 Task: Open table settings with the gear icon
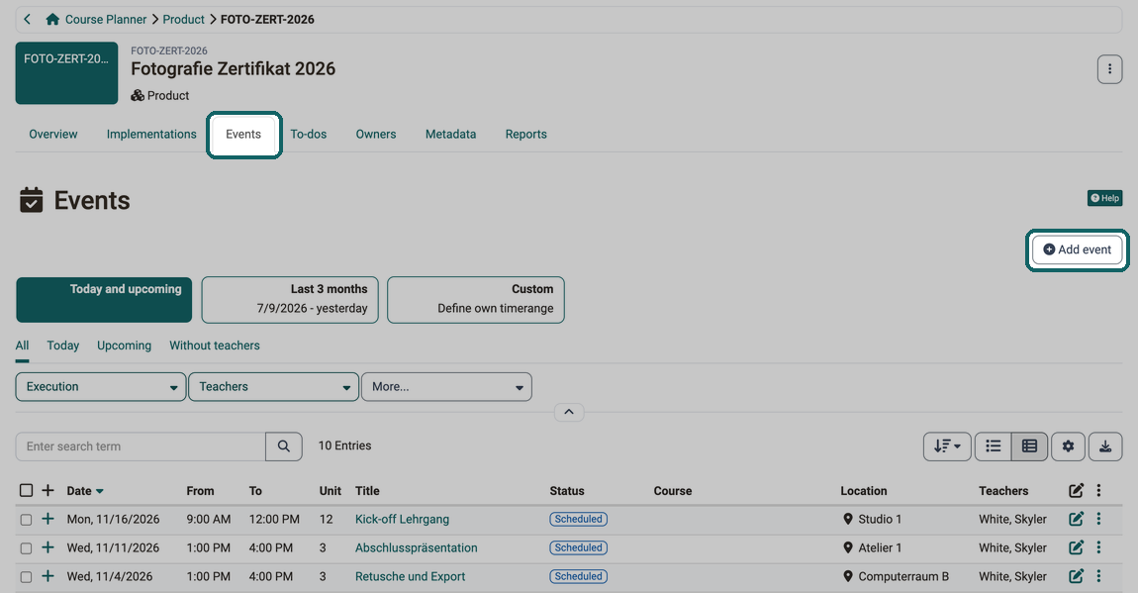coord(1068,446)
